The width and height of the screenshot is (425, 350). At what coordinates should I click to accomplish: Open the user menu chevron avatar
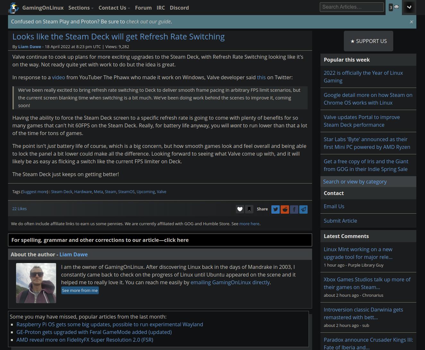pos(409,7)
